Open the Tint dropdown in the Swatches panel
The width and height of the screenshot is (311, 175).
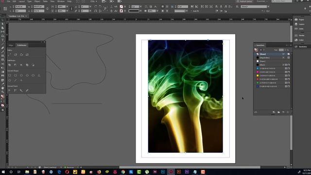coord(286,50)
